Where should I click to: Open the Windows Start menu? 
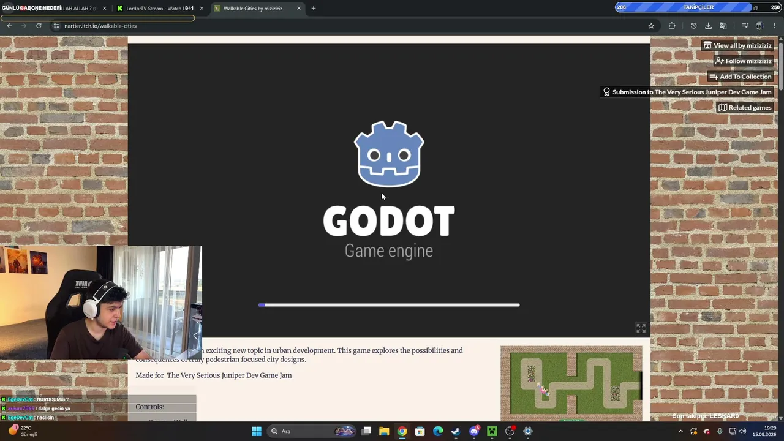[x=257, y=431]
